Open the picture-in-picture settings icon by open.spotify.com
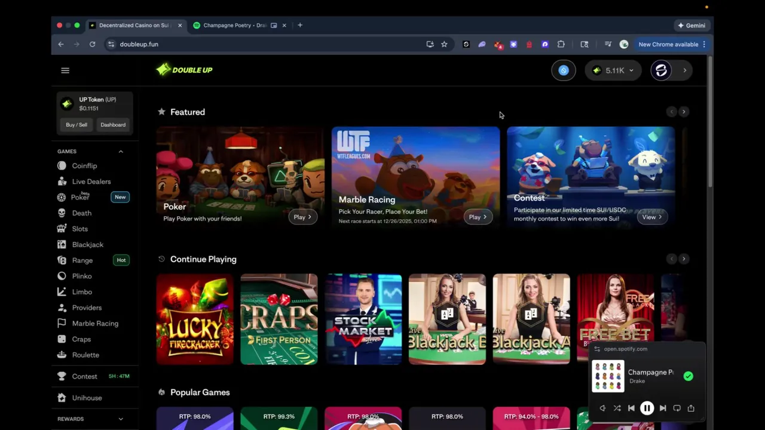 597,349
